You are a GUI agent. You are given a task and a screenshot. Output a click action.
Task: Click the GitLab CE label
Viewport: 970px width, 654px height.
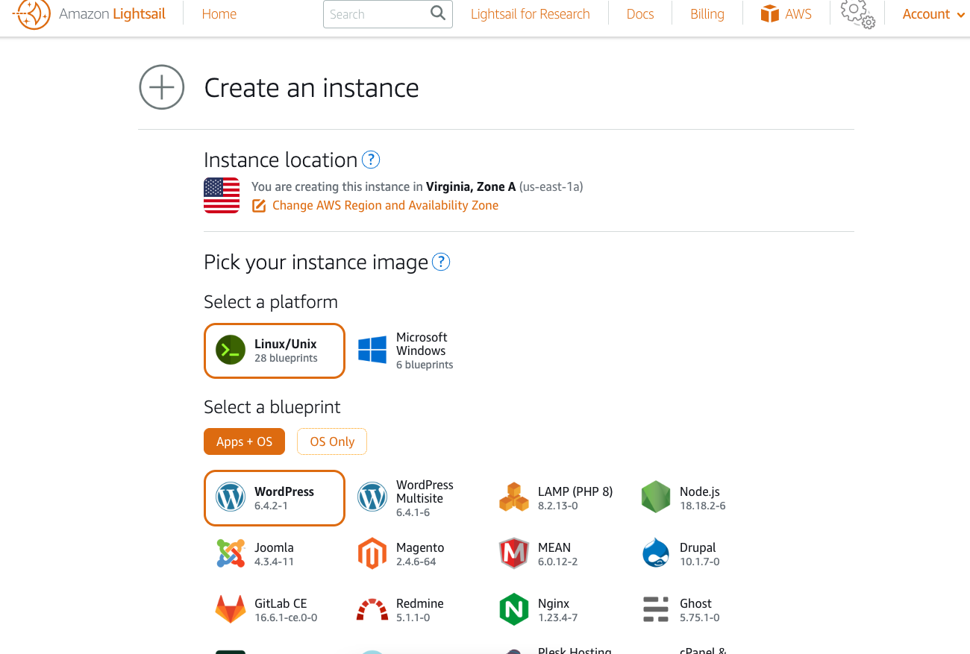click(281, 603)
